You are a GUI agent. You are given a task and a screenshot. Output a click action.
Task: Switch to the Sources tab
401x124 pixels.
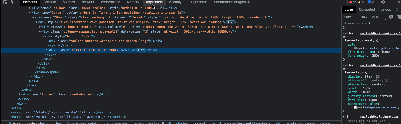[69, 2]
